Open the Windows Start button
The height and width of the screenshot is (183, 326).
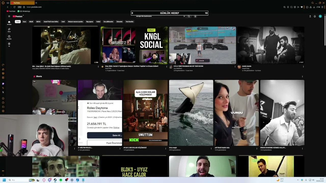[x=4, y=180]
